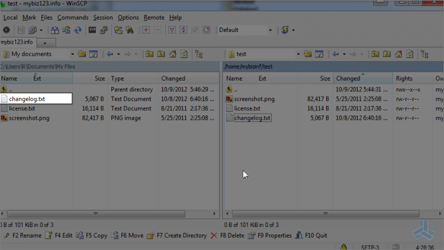Viewport: 444px width, 250px height.
Task: Go to remote root directory icon
Action: coord(387,54)
